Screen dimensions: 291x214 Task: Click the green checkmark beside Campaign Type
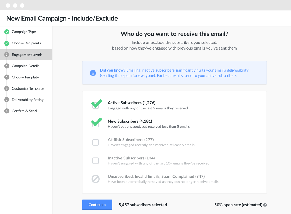(7, 32)
